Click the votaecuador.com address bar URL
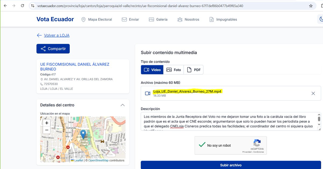 [x=140, y=6]
